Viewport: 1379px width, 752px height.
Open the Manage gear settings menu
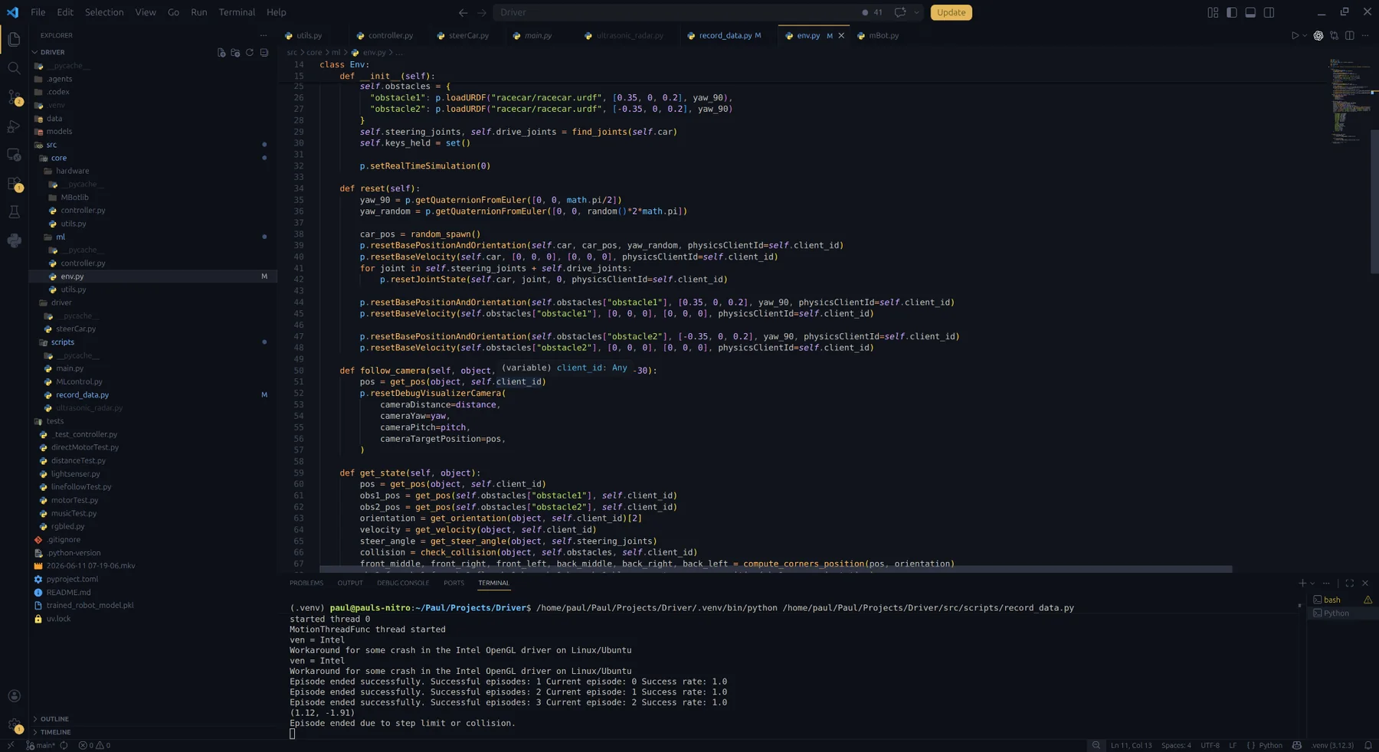point(14,724)
